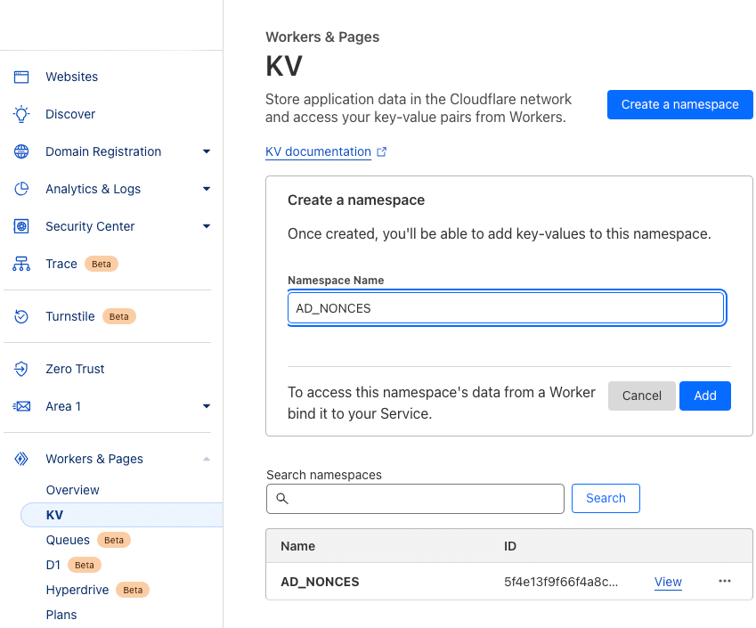Screen dimensions: 756x628
Task: Click the Search namespaces input field
Action: click(x=415, y=498)
